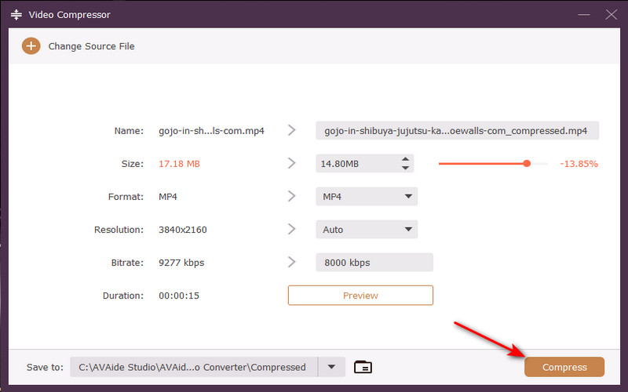Image resolution: width=628 pixels, height=392 pixels.
Task: Open the Resolution Auto dropdown
Action: pyautogui.click(x=367, y=230)
